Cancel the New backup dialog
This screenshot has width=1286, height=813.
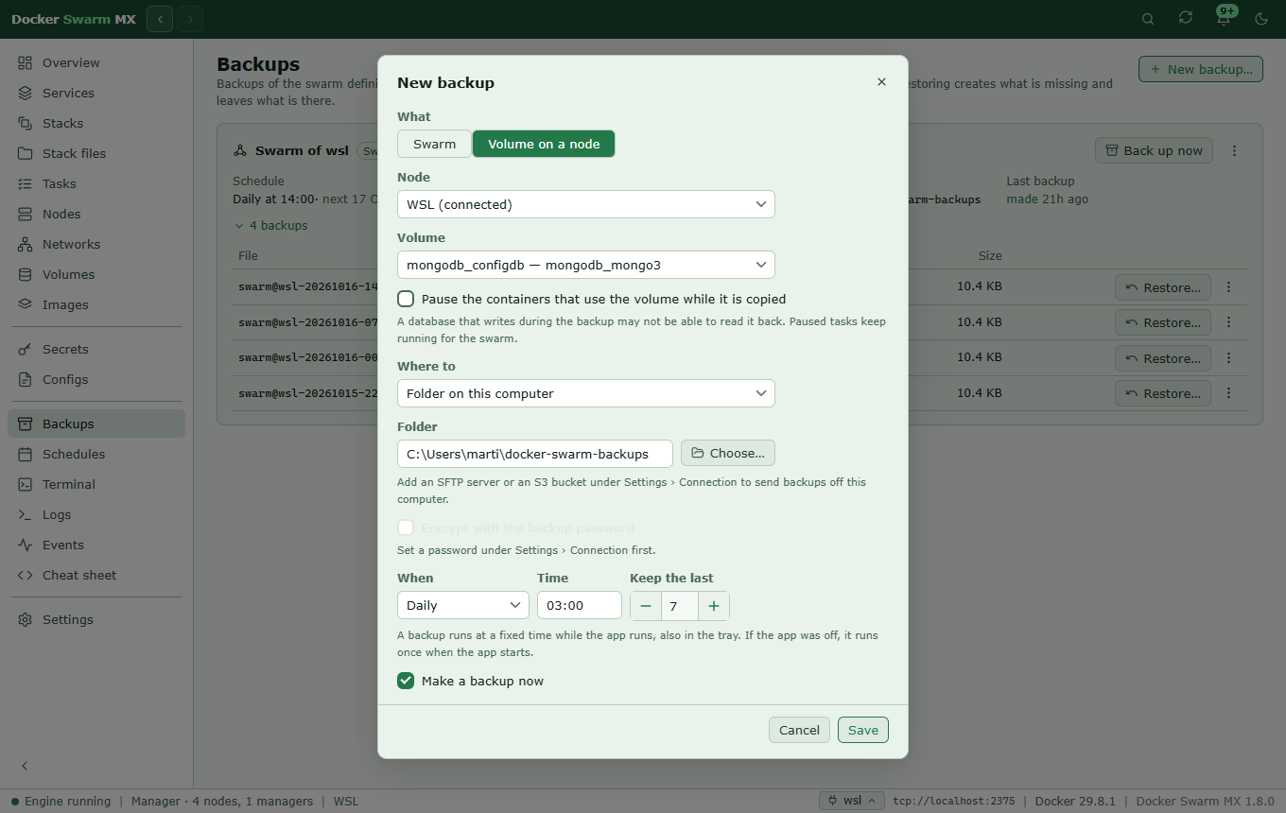[x=799, y=730]
